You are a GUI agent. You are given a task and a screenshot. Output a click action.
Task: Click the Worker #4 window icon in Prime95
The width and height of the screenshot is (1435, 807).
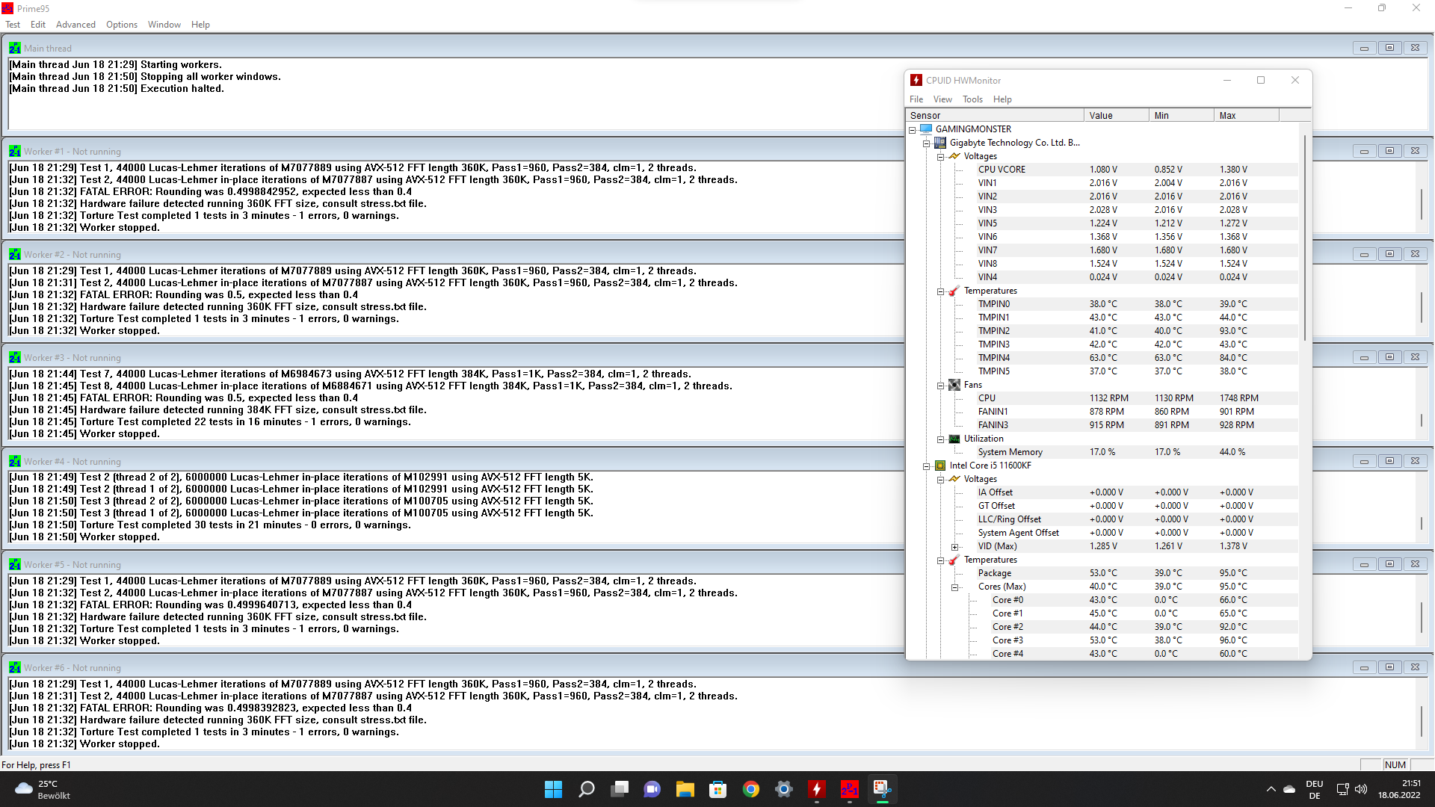click(x=15, y=461)
